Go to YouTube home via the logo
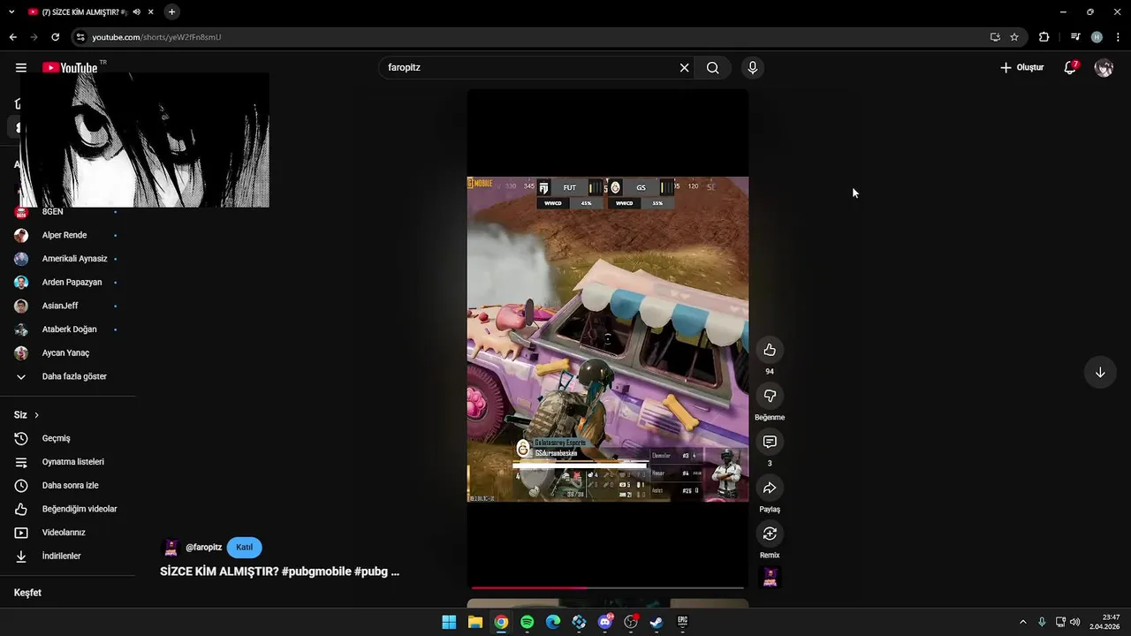Viewport: 1131px width, 636px height. tap(70, 68)
